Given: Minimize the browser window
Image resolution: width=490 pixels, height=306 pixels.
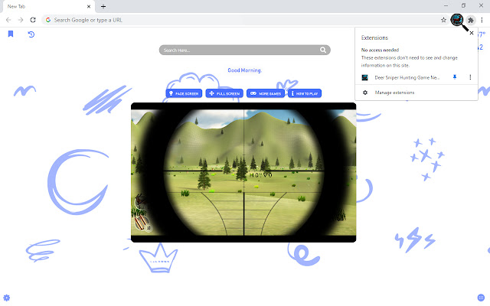Looking at the screenshot, I should [x=446, y=5].
